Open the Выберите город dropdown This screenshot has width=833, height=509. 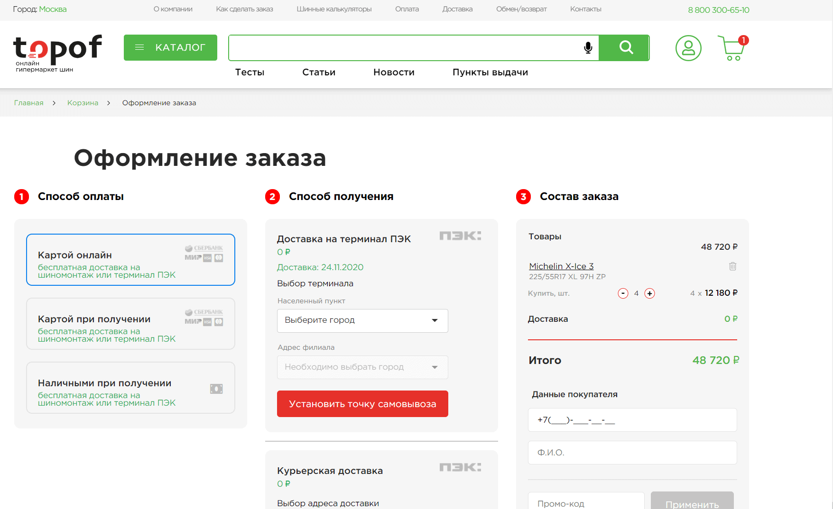[362, 320]
